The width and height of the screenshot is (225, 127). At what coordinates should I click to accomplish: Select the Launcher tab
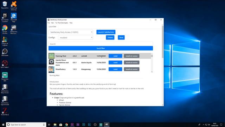click(52, 26)
